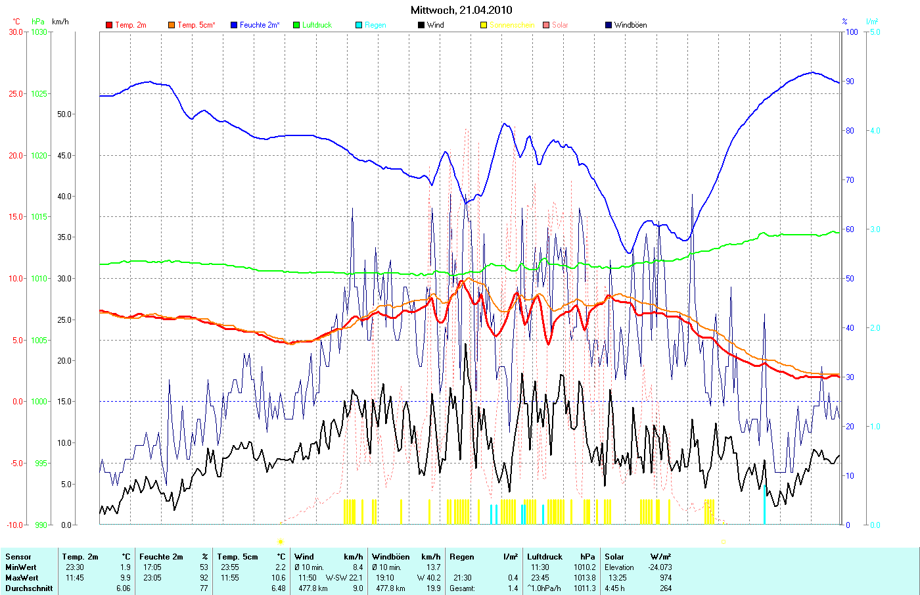Click the blue Feuchte 2m legend square

tap(234, 25)
